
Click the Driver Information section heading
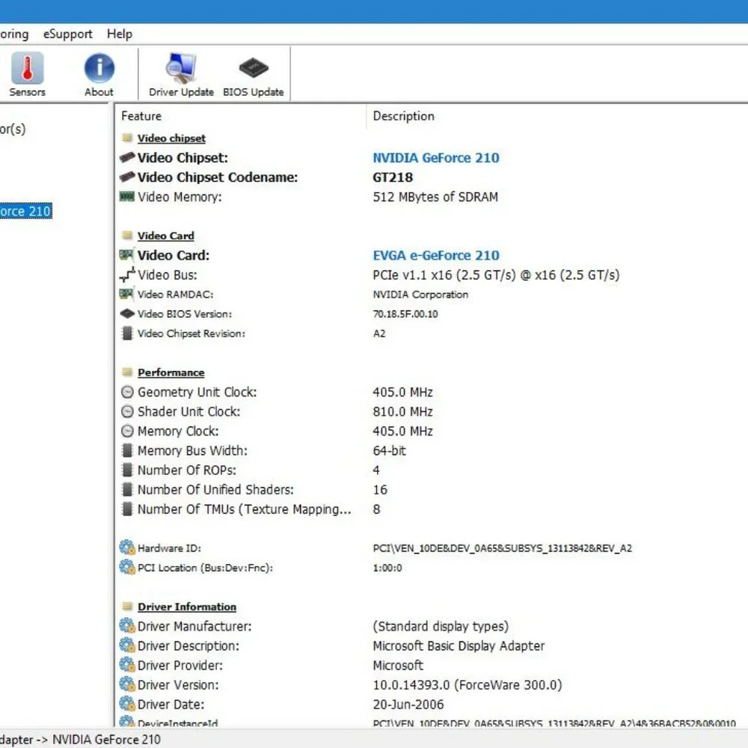pyautogui.click(x=187, y=607)
